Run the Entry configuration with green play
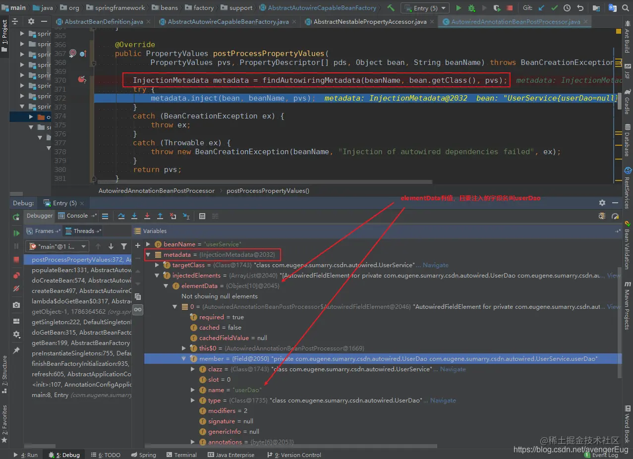The height and width of the screenshot is (459, 633). pyautogui.click(x=459, y=8)
